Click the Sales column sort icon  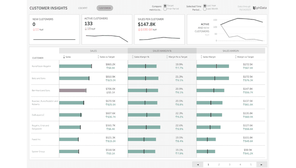(x=64, y=57)
